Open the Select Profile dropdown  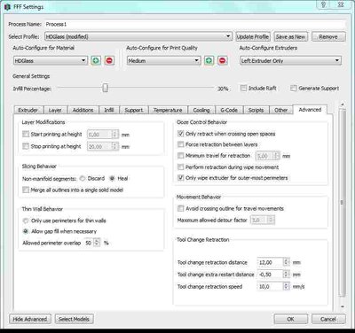coord(138,36)
